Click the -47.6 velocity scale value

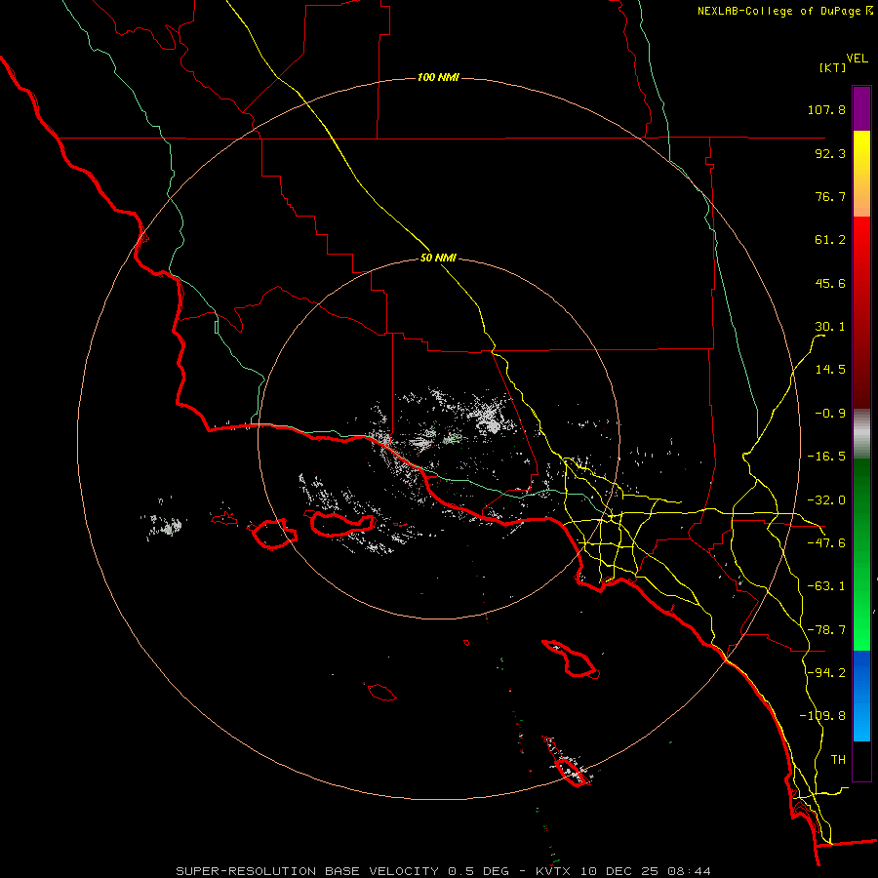826,543
